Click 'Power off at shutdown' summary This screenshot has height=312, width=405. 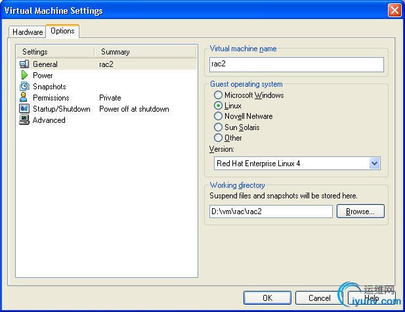pyautogui.click(x=134, y=109)
